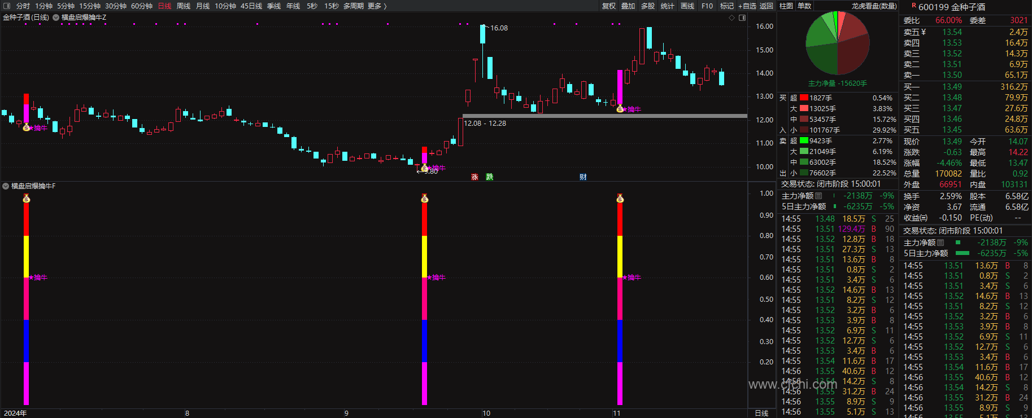Switch to 周线 weekly chart

point(184,6)
